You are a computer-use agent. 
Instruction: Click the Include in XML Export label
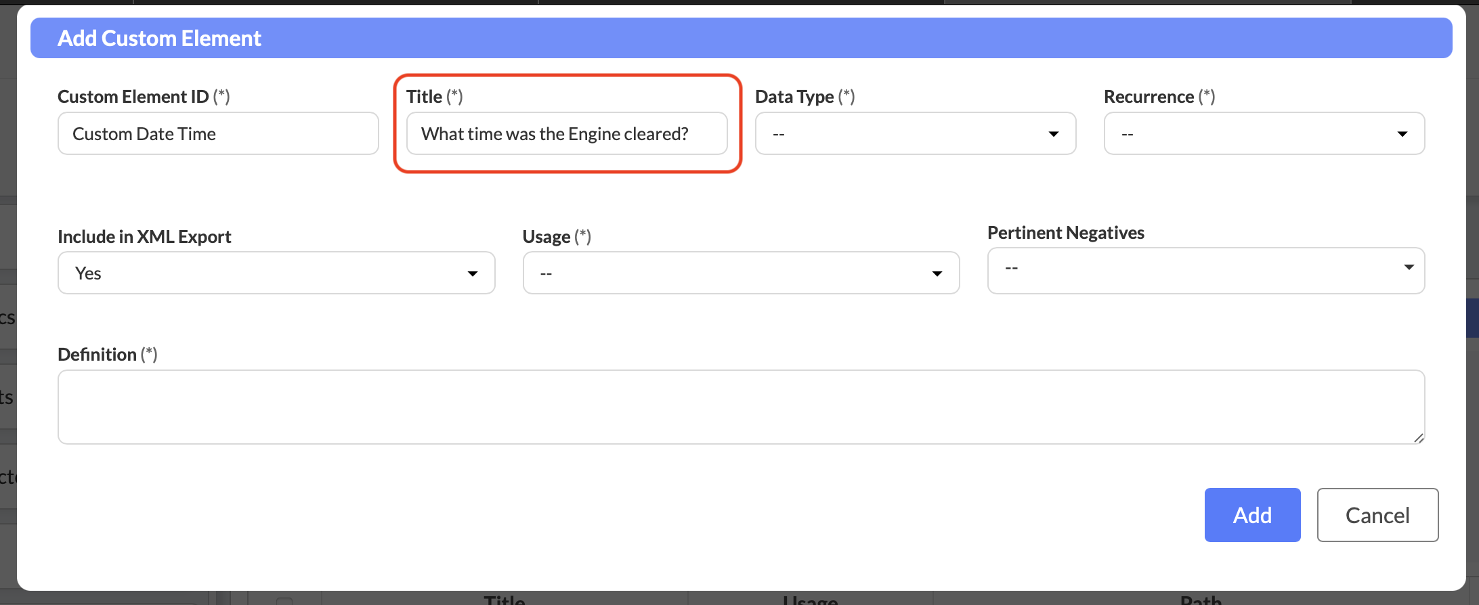(x=144, y=237)
